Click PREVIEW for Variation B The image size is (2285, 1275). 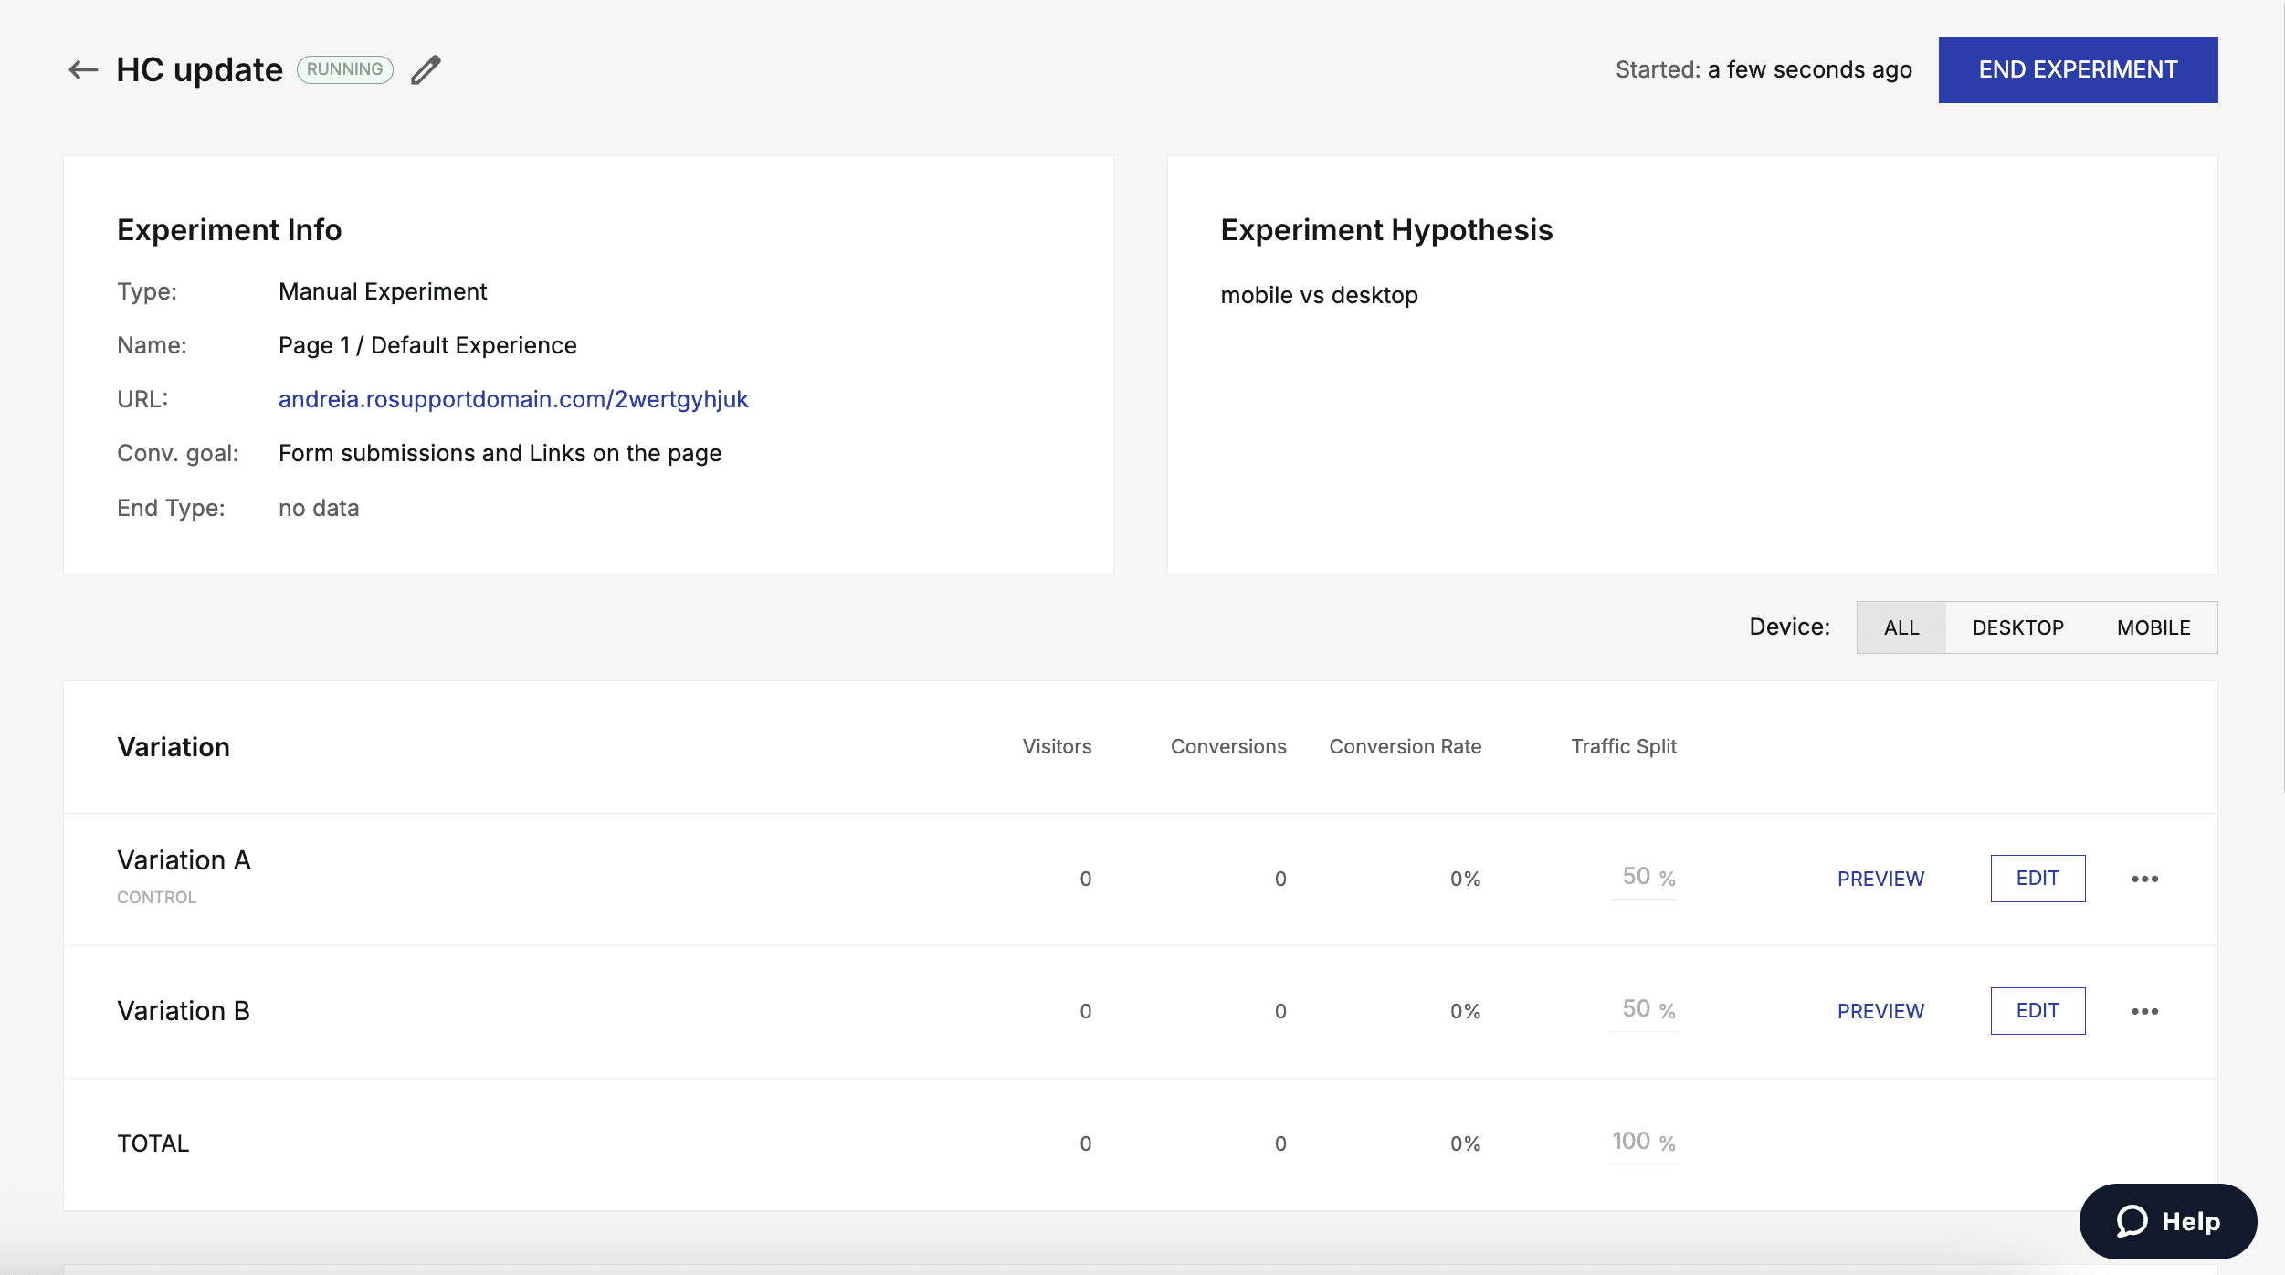coord(1880,1010)
